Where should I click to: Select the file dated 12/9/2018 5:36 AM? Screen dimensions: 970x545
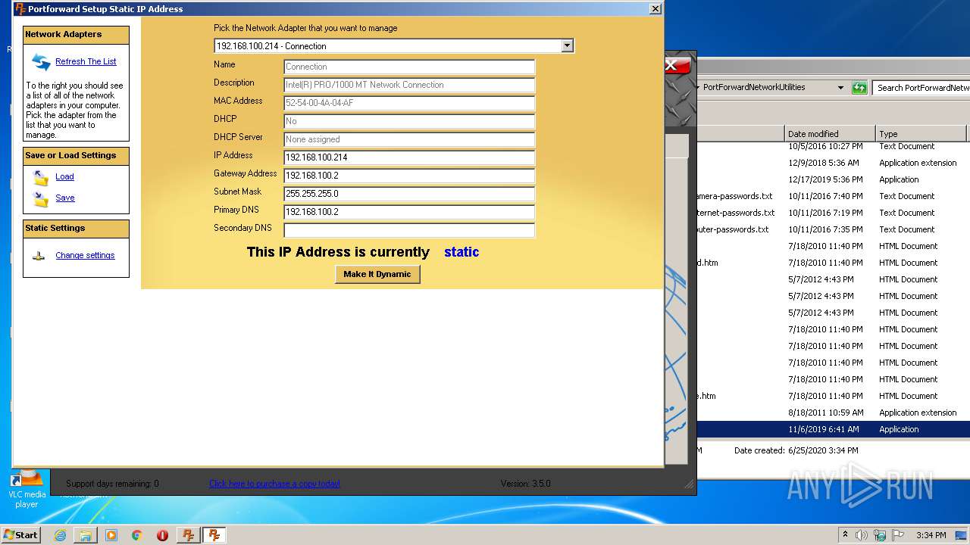pos(834,163)
